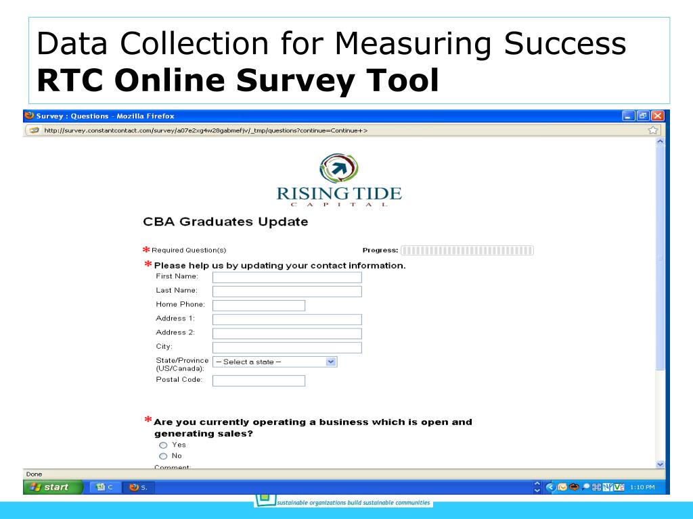Click the page icon beside the URL
Image resolution: width=693 pixels, height=519 pixels.
coord(34,130)
